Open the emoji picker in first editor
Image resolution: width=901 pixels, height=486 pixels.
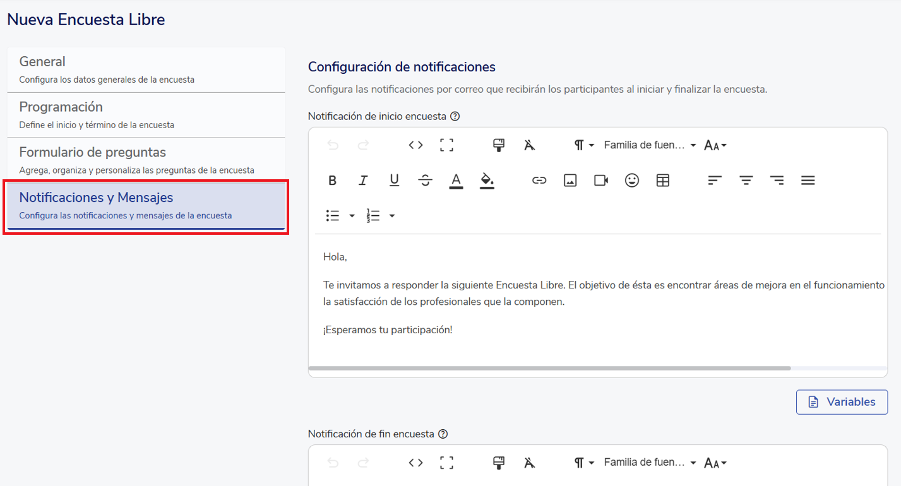(x=632, y=181)
